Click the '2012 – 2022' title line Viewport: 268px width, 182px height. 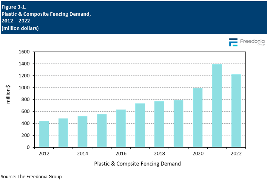point(16,21)
